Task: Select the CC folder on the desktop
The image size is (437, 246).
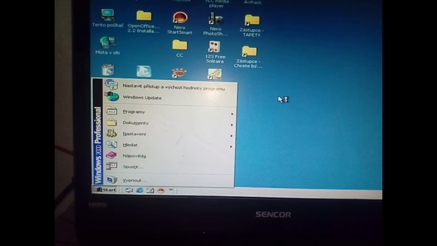Action: tap(180, 49)
